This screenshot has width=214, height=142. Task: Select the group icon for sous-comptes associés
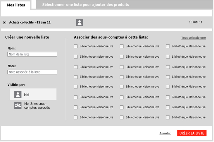[x=18, y=105]
